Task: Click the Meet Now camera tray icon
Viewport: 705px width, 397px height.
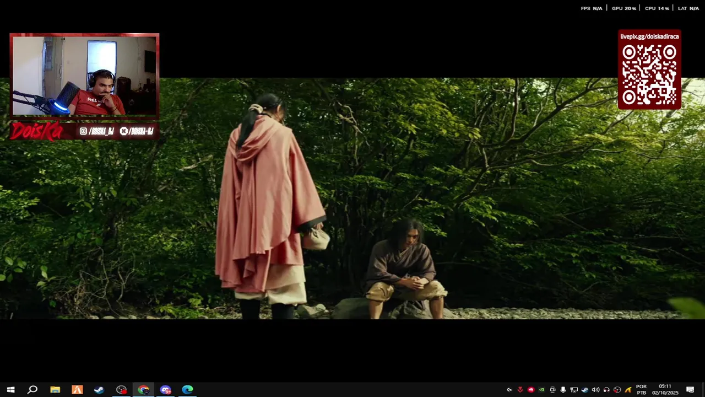Action: pos(552,390)
